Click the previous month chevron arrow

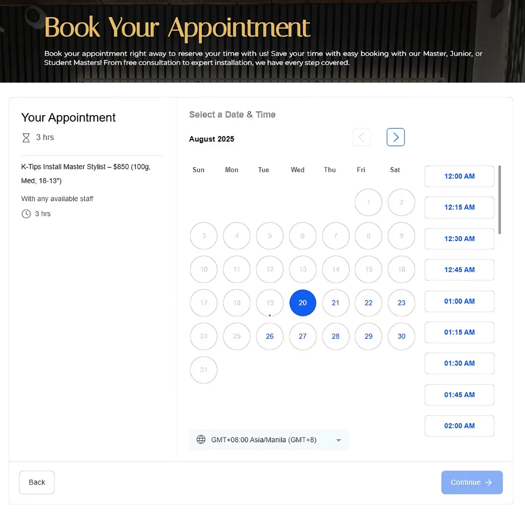(362, 137)
